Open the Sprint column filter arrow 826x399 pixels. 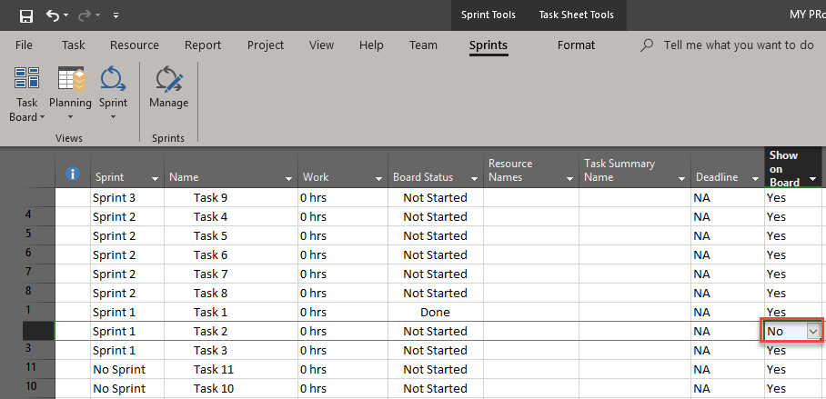(x=155, y=178)
